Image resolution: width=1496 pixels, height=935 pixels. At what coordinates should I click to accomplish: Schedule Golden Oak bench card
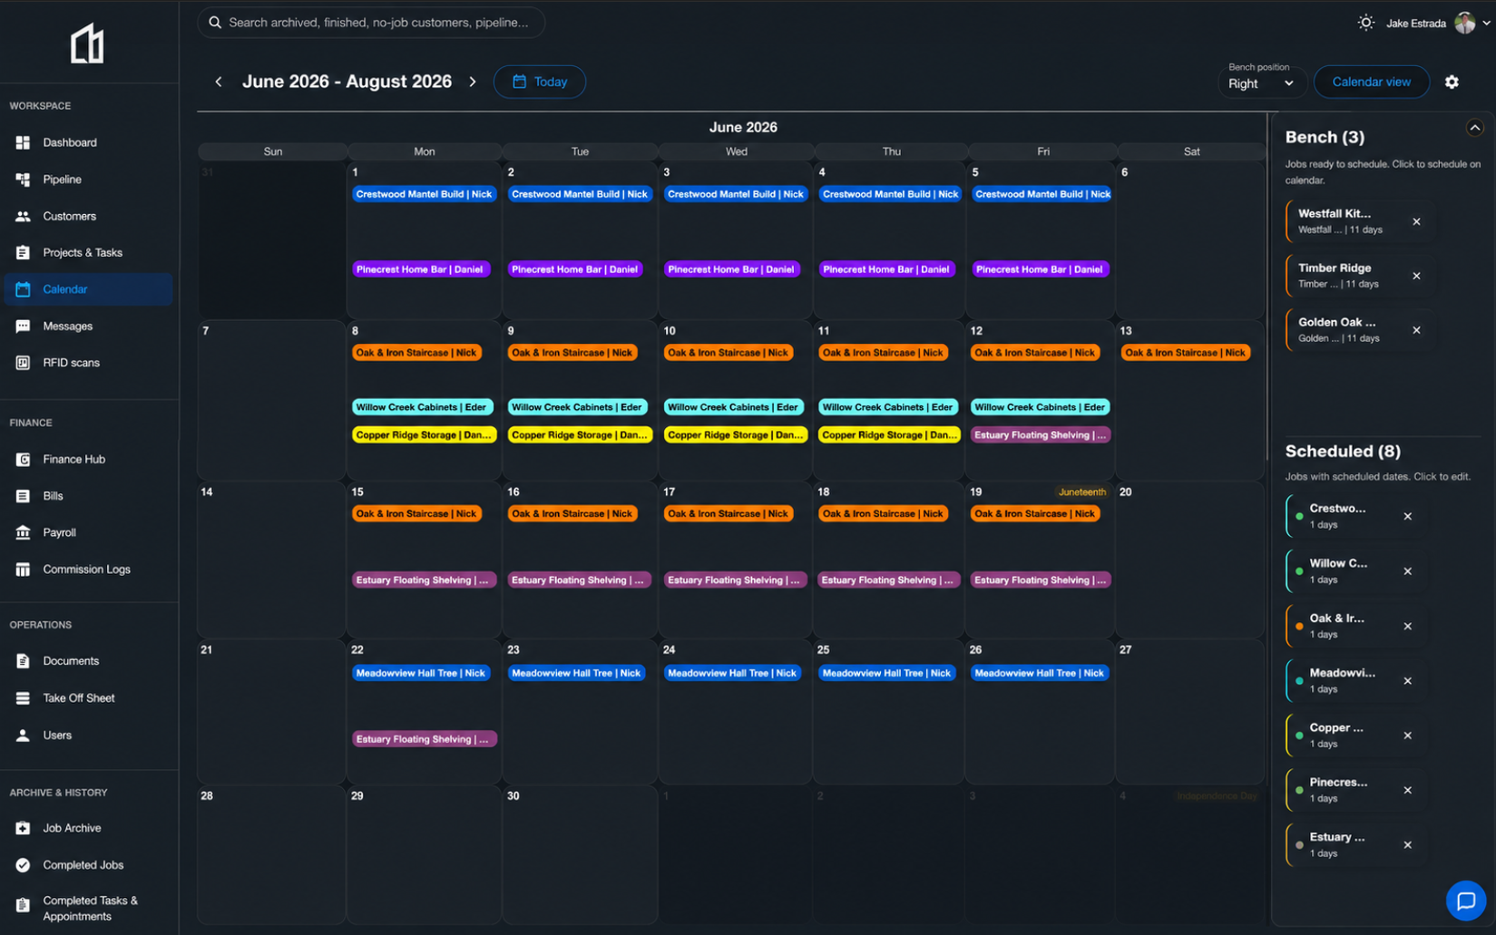coord(1359,330)
